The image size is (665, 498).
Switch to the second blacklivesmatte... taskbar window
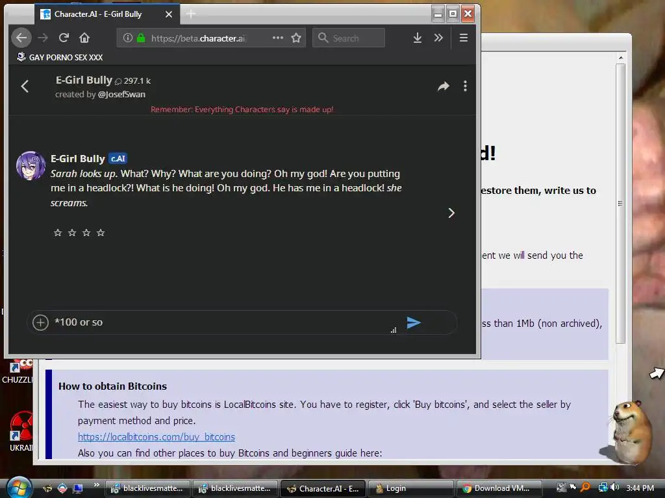click(x=235, y=488)
